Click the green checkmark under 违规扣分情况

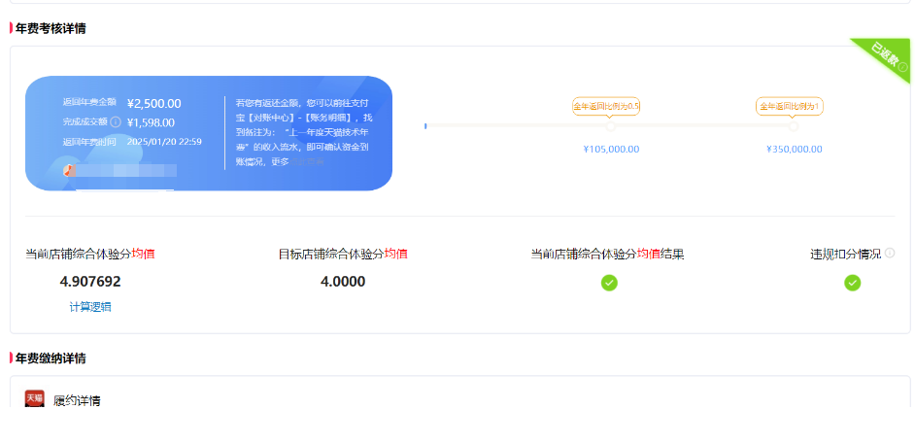(x=852, y=283)
